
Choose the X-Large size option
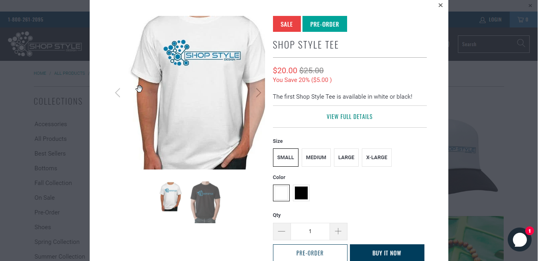coord(377,158)
